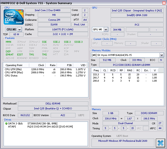The image size is (167, 149).
Task: Expand the memory module selector dropdown
Action: click(162, 55)
